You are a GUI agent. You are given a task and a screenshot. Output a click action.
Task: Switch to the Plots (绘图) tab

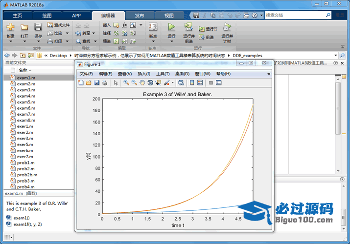click(x=47, y=16)
